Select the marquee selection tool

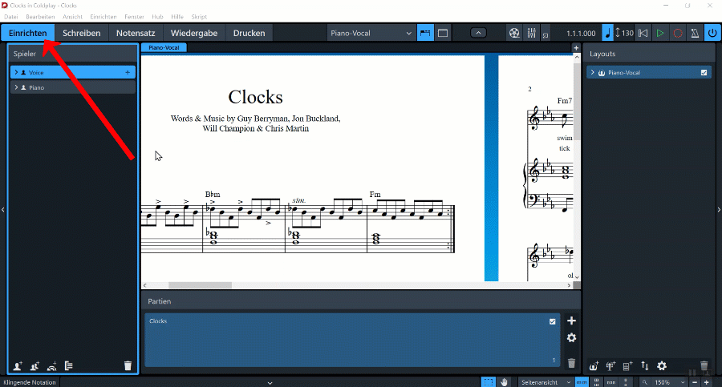click(x=488, y=382)
